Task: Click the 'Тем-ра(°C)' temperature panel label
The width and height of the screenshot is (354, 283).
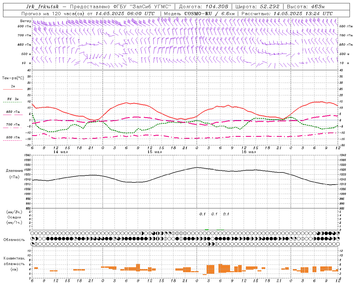Action: [13, 78]
